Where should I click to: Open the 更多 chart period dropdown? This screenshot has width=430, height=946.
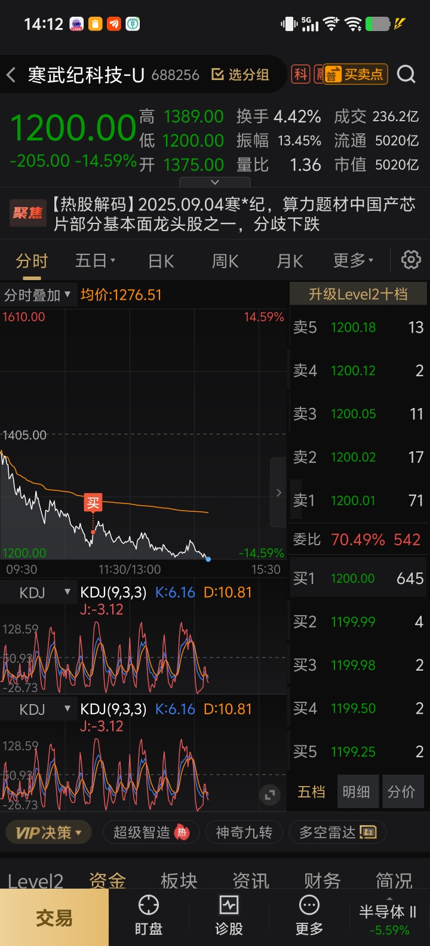click(x=354, y=261)
